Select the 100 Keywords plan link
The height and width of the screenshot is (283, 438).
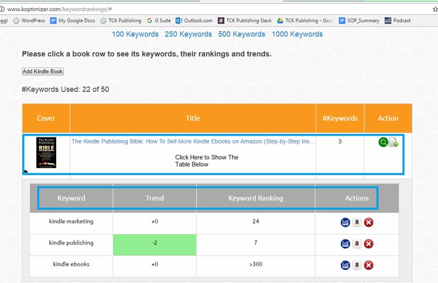(x=135, y=34)
